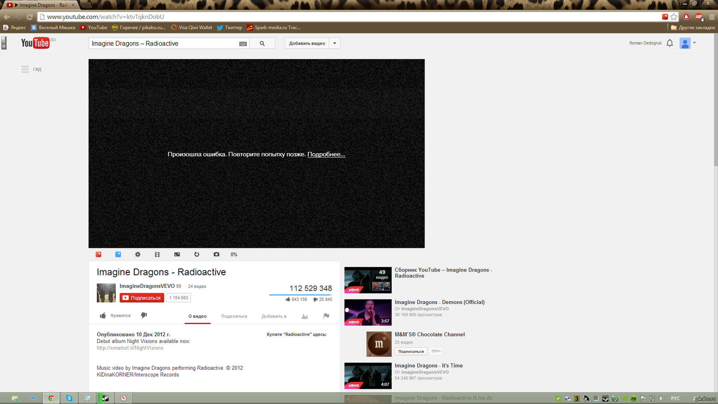The height and width of the screenshot is (404, 718).
Task: Click the thumbs-down dislike icon
Action: [144, 316]
